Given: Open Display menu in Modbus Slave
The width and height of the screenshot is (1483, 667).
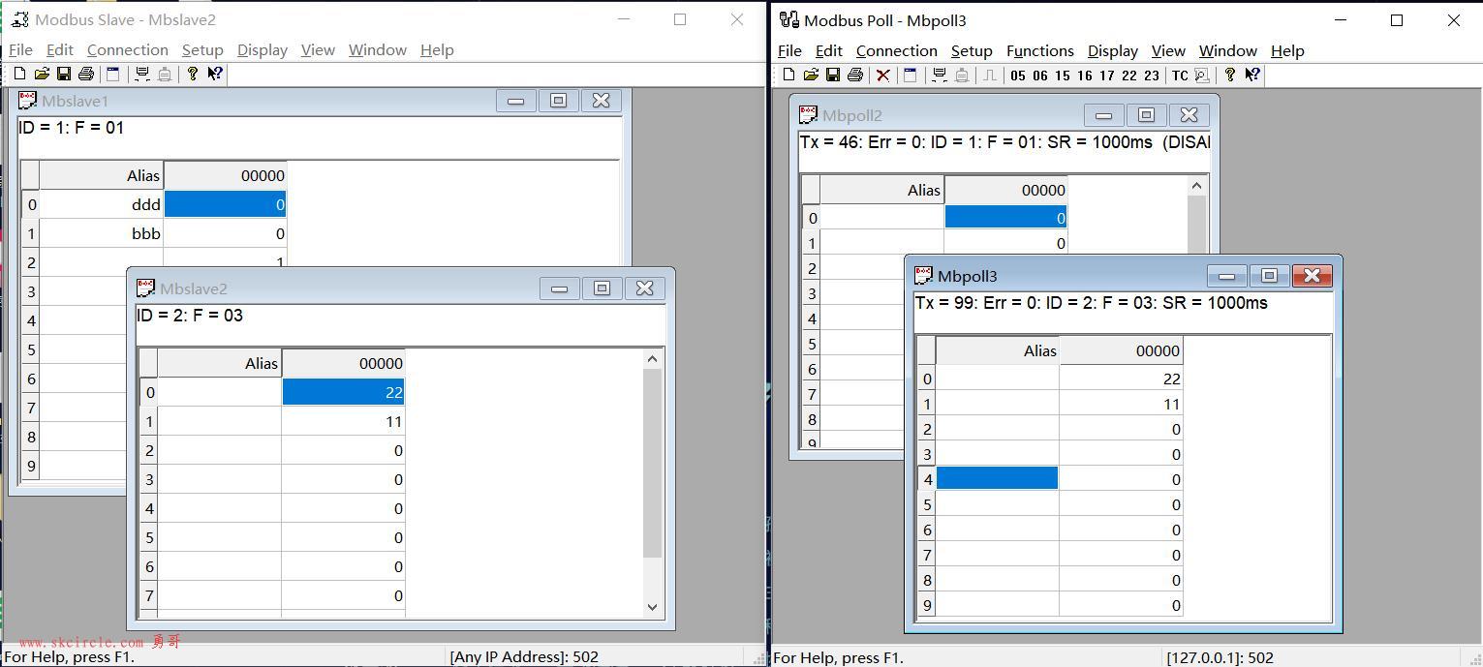Looking at the screenshot, I should click(x=263, y=50).
